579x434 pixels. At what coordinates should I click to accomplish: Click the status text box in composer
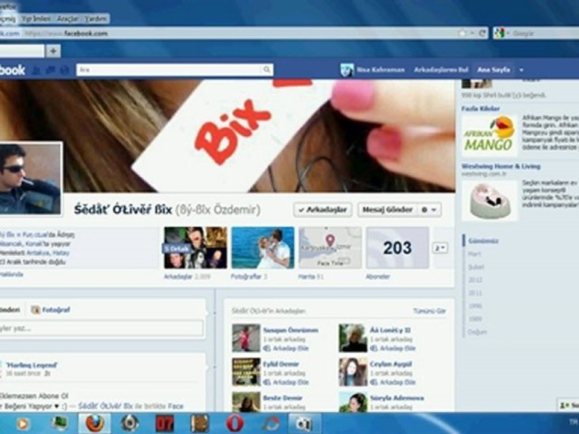click(101, 328)
